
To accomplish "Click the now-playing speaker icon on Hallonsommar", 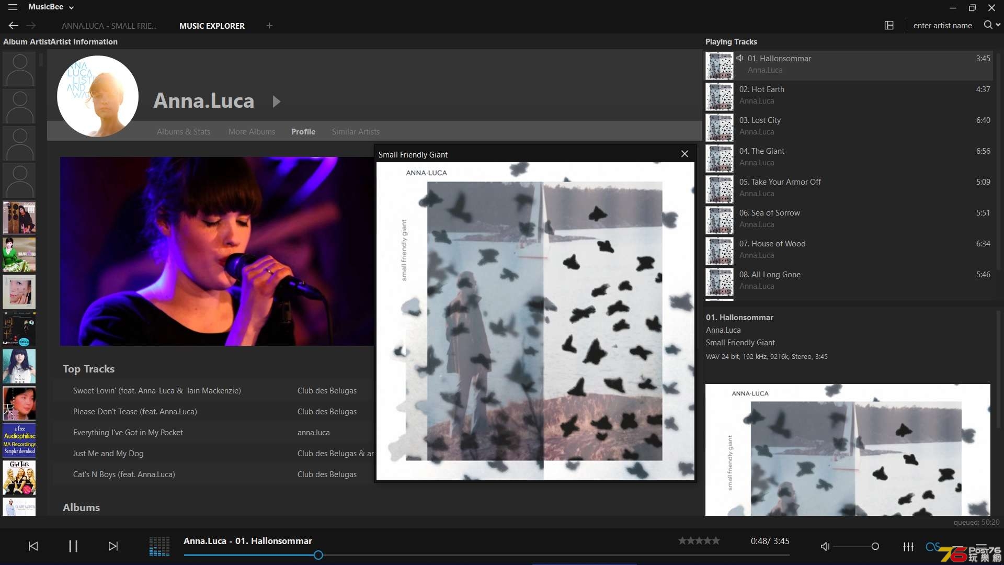I will [740, 58].
